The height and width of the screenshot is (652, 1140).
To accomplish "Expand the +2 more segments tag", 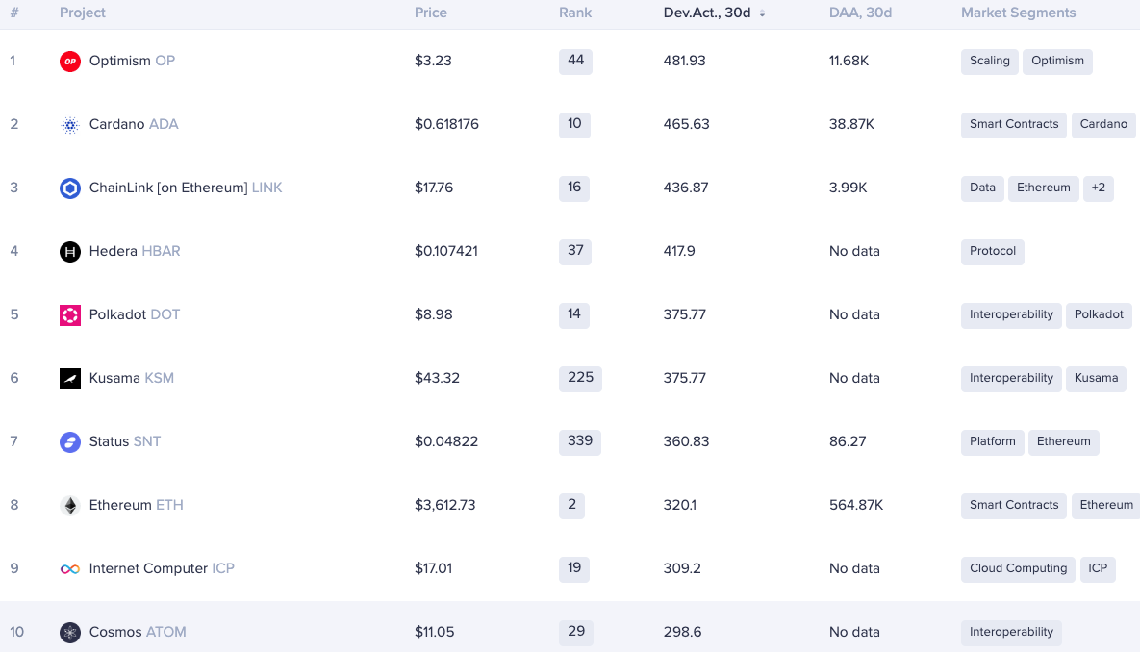I will point(1098,188).
